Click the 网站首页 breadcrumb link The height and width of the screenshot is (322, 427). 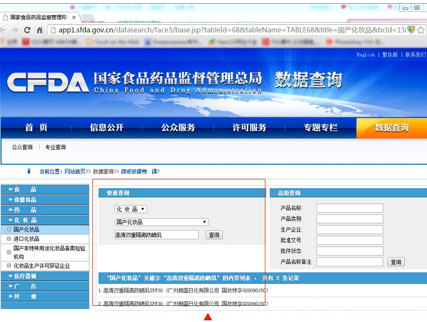(75, 171)
